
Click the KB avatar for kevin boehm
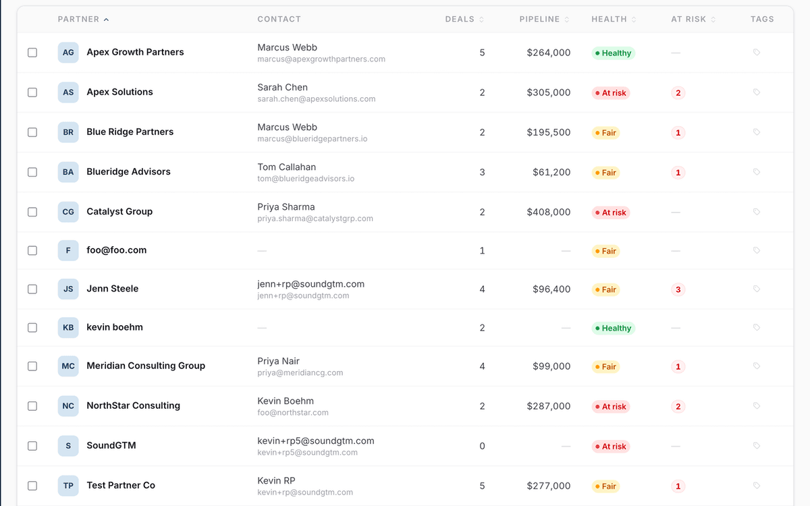click(68, 327)
